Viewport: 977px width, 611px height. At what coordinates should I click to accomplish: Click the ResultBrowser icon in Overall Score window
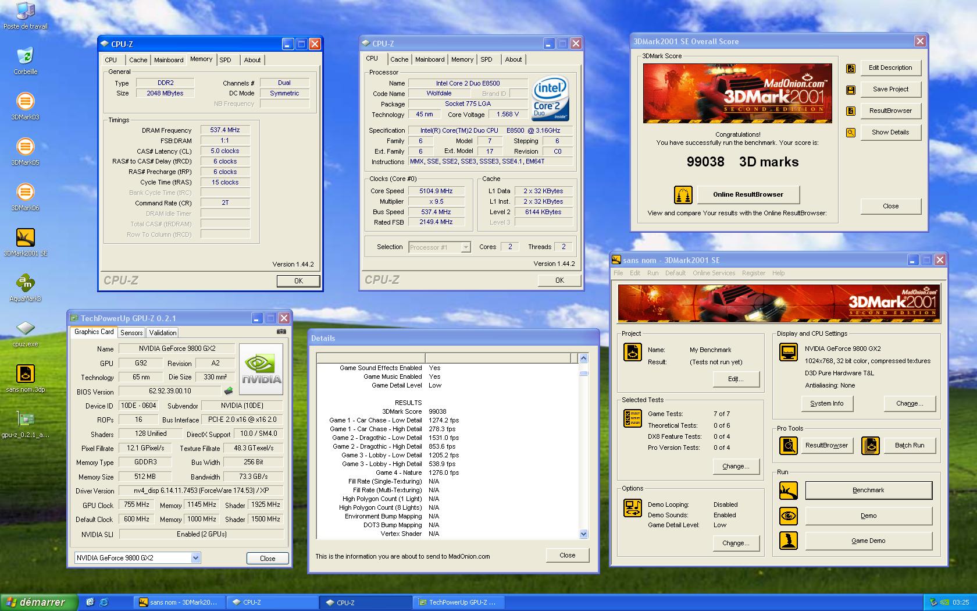pyautogui.click(x=851, y=111)
